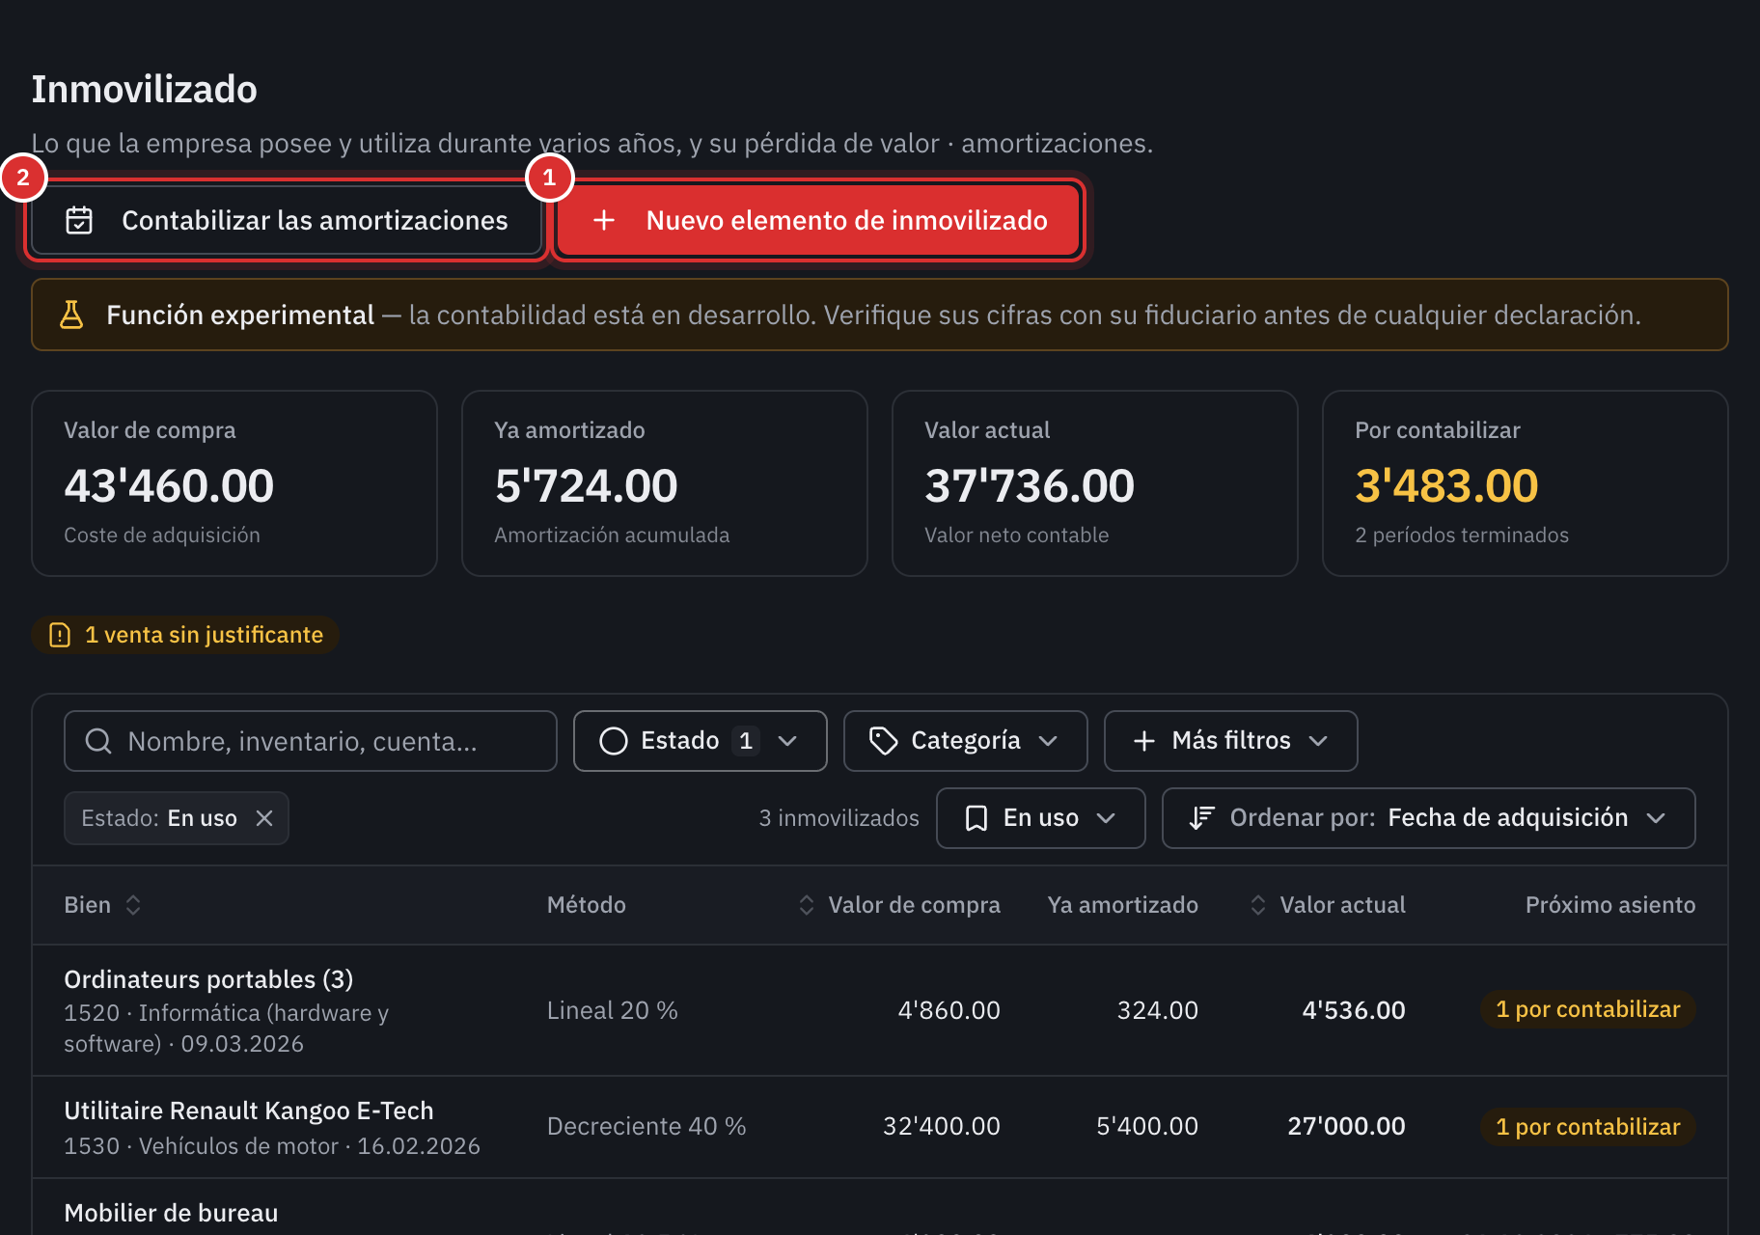Click the Lineal 20 % method cell
The height and width of the screenshot is (1235, 1760).
click(613, 1010)
